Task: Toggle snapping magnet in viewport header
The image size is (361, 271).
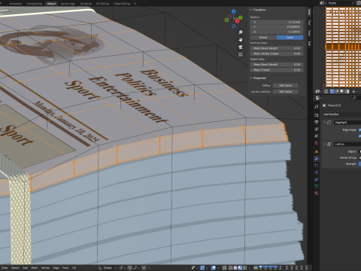Action: click(x=130, y=268)
